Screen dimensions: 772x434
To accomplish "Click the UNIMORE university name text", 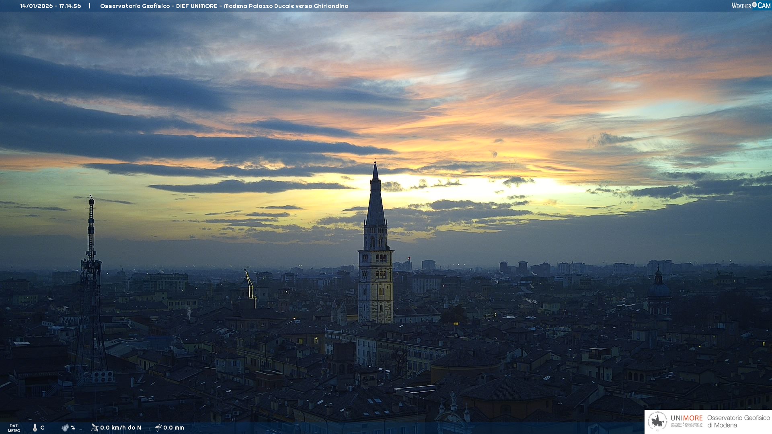I will pyautogui.click(x=686, y=418).
